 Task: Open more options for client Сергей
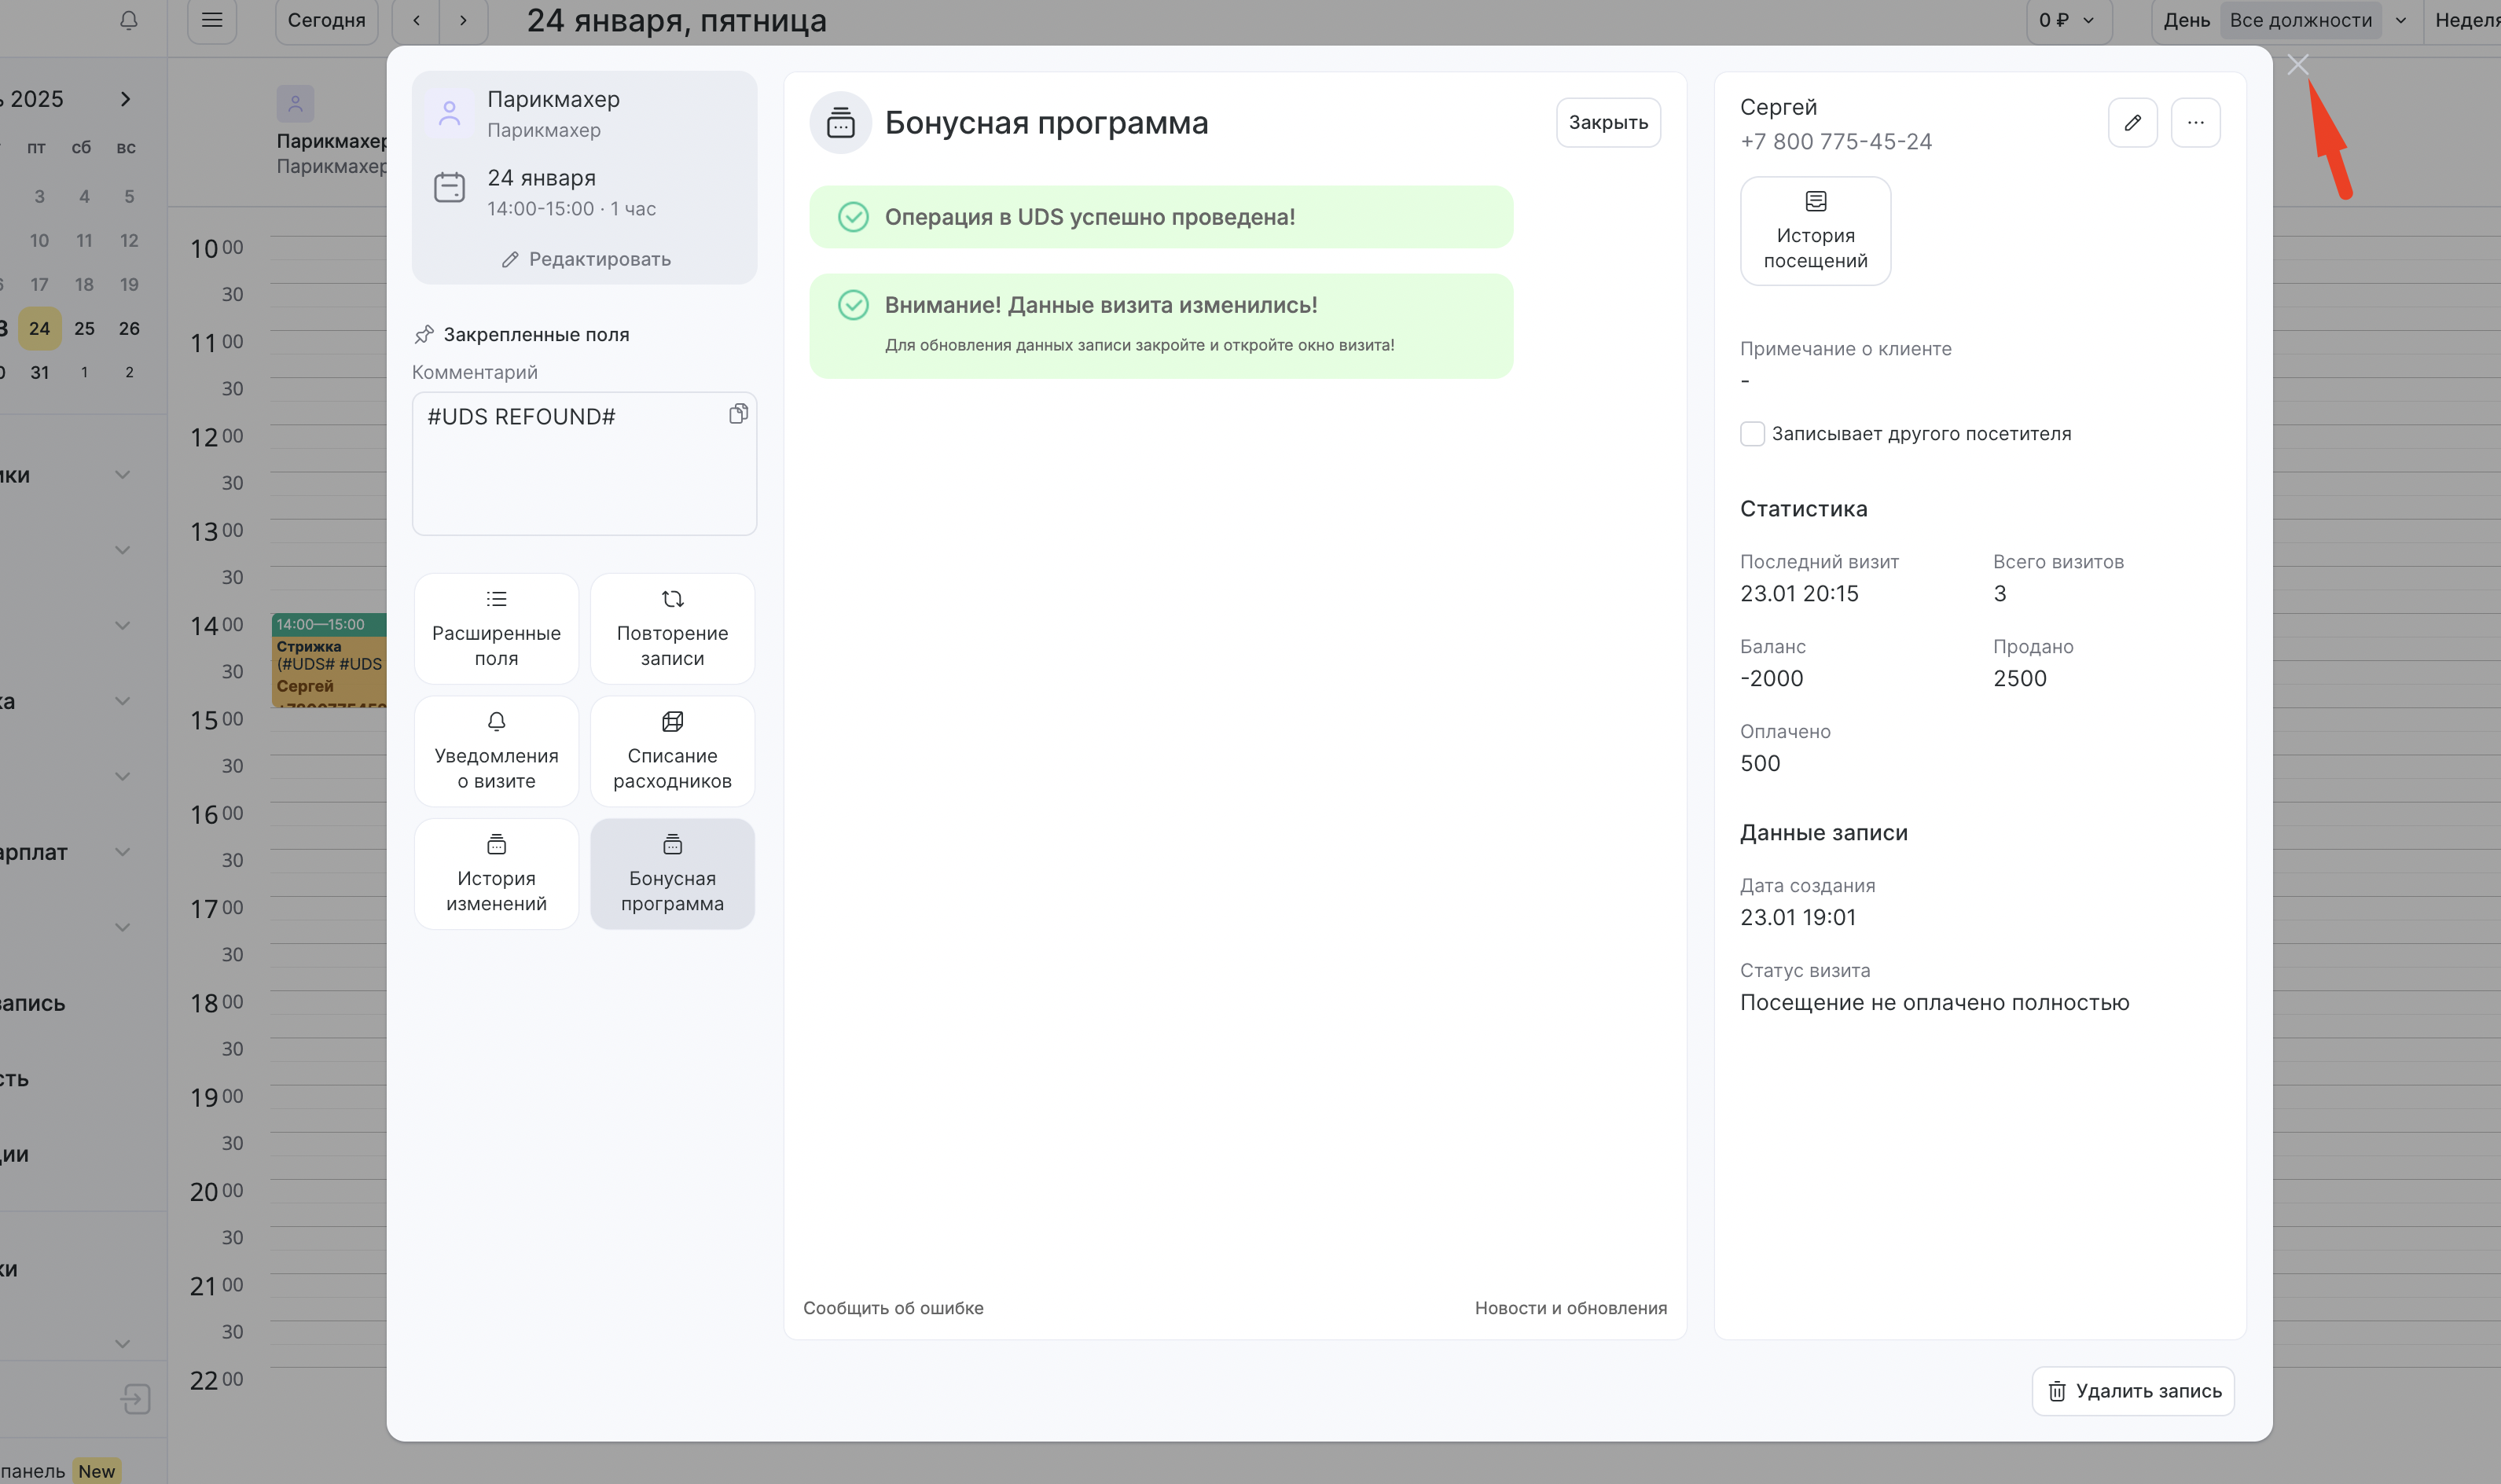click(x=2195, y=122)
